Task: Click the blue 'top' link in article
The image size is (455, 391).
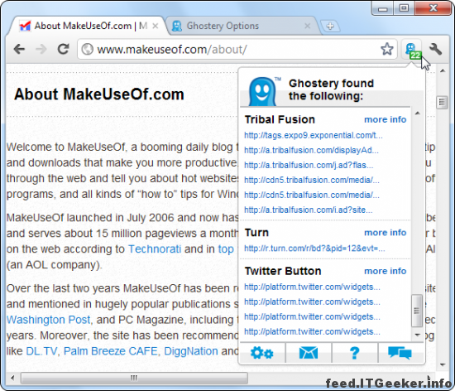Action: 226,249
